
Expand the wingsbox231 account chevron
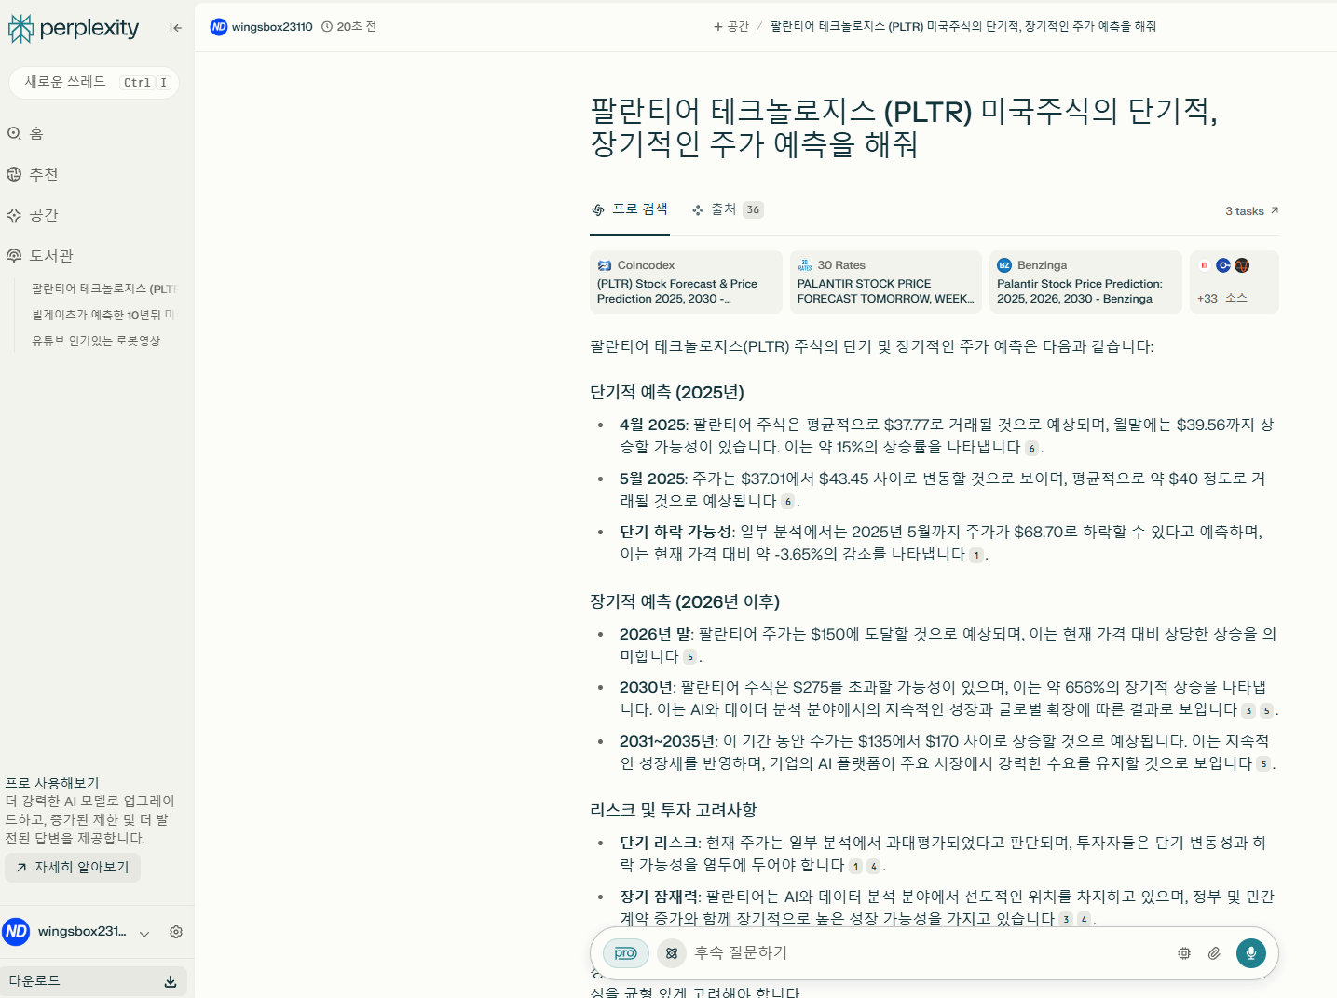point(144,934)
